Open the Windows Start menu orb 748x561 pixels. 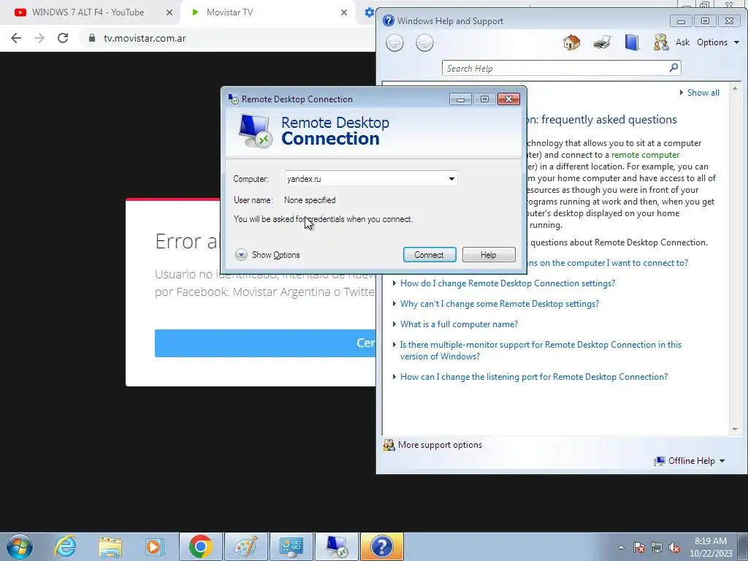coord(20,546)
